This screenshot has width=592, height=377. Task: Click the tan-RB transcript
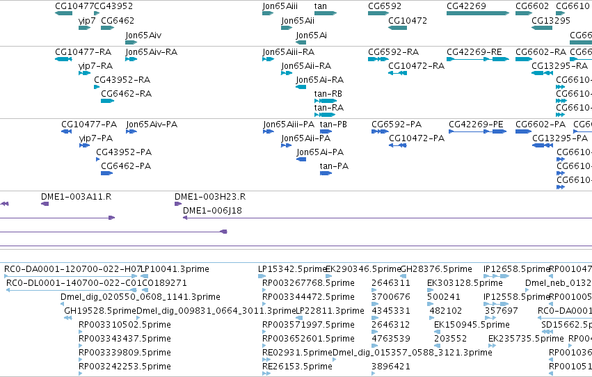(326, 101)
